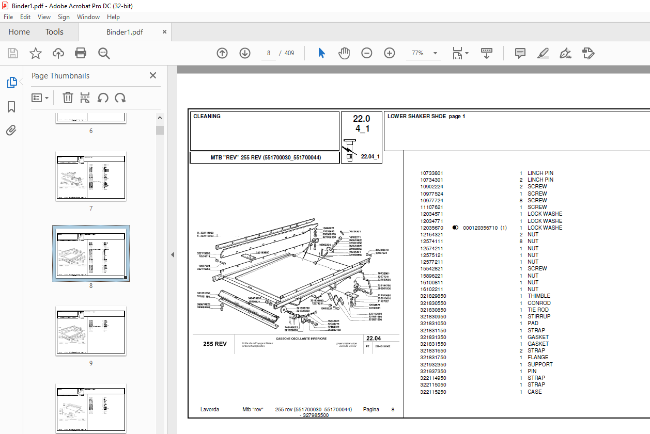This screenshot has width=650, height=434.
Task: Open the Window menu
Action: tap(88, 17)
